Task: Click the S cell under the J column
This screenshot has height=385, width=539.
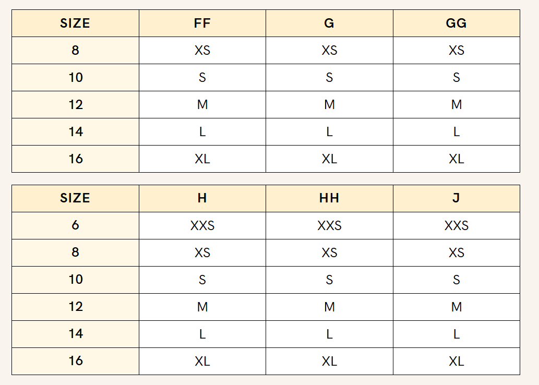Action: click(x=456, y=280)
